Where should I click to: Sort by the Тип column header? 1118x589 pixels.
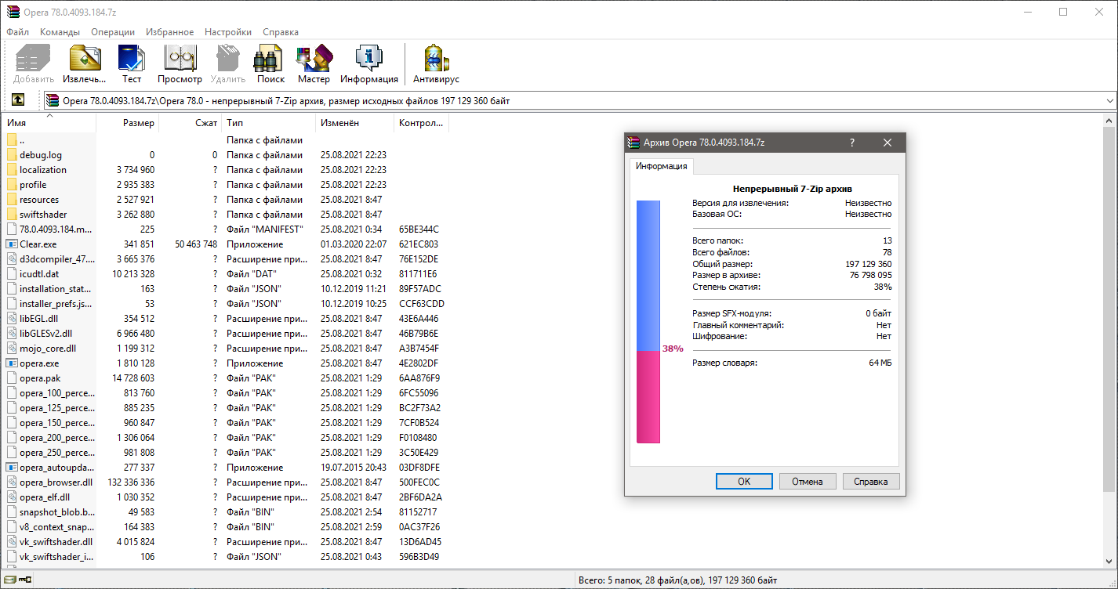pos(269,123)
